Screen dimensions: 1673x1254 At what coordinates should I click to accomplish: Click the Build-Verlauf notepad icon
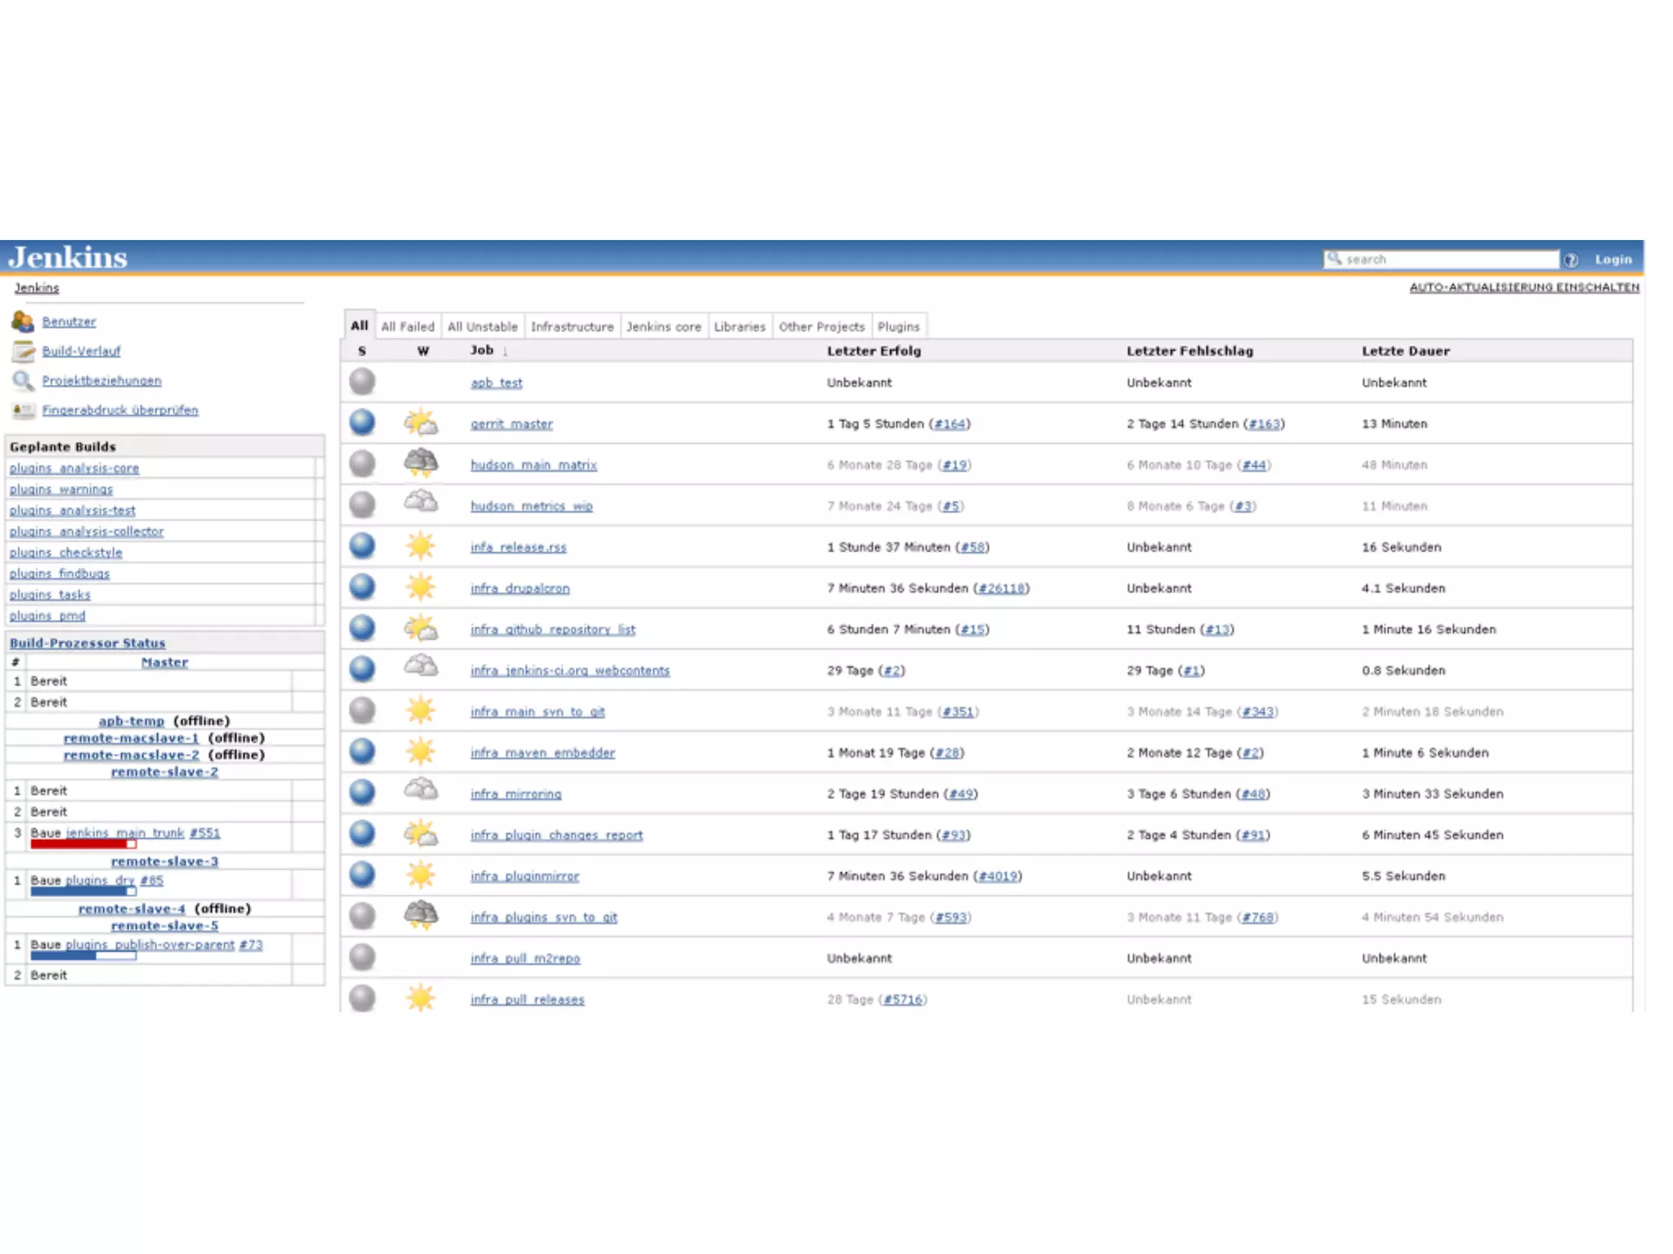pos(23,351)
